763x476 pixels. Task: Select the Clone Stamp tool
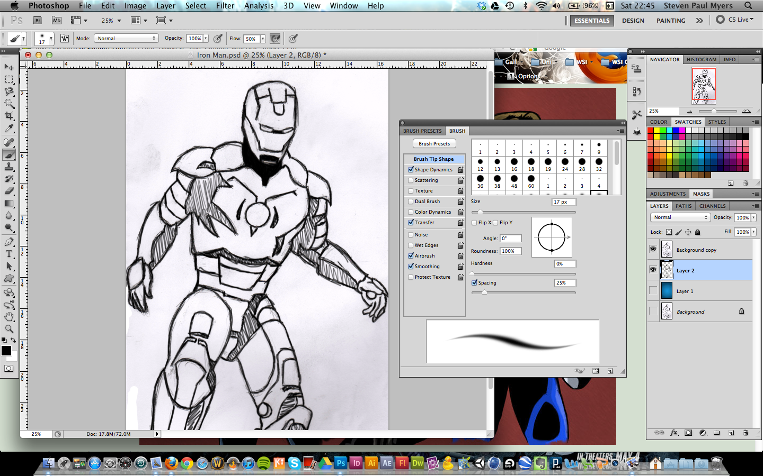click(x=9, y=167)
